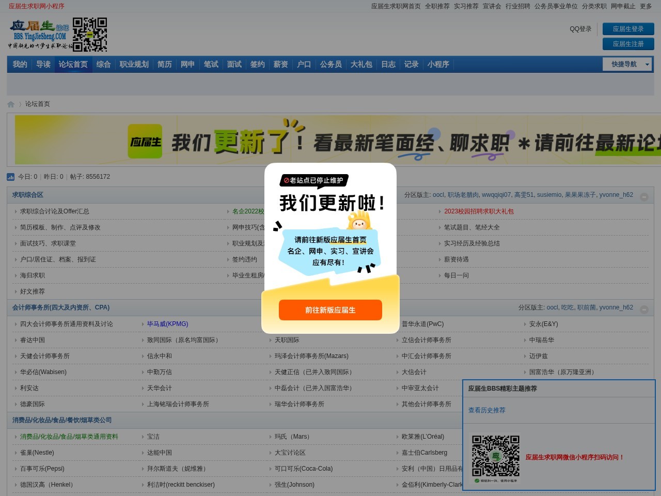
Task: Click the home icon in breadcrumb
Action: tap(11, 104)
